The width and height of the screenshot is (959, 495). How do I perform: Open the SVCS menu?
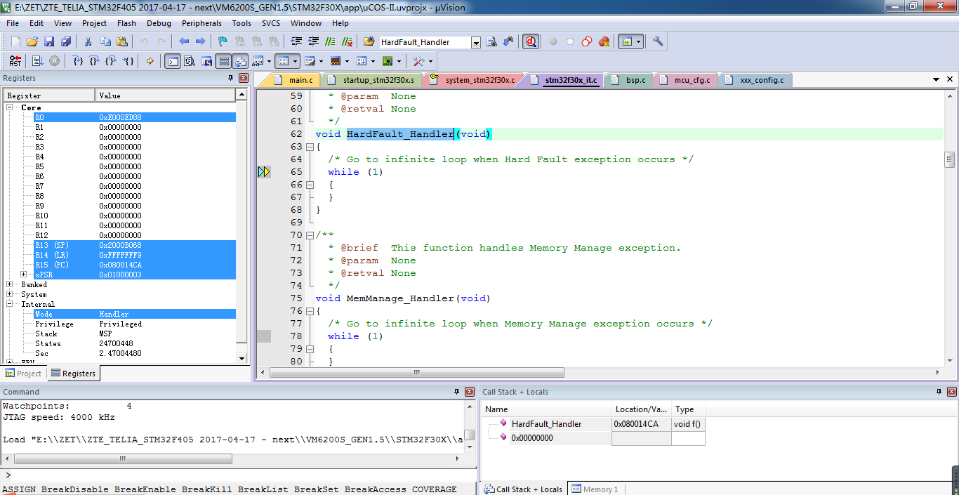coord(271,23)
